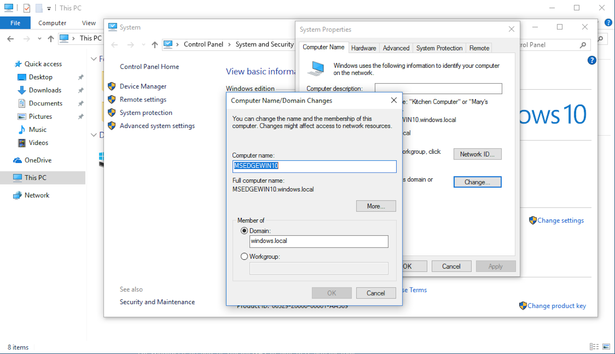
Task: Open Pictures folder in sidebar
Action: pyautogui.click(x=40, y=116)
